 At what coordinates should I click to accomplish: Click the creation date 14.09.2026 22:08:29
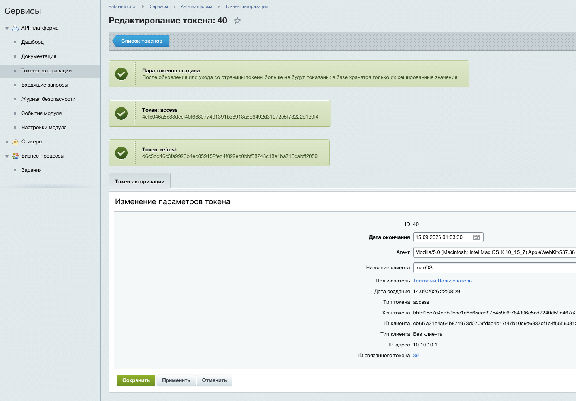(x=437, y=292)
